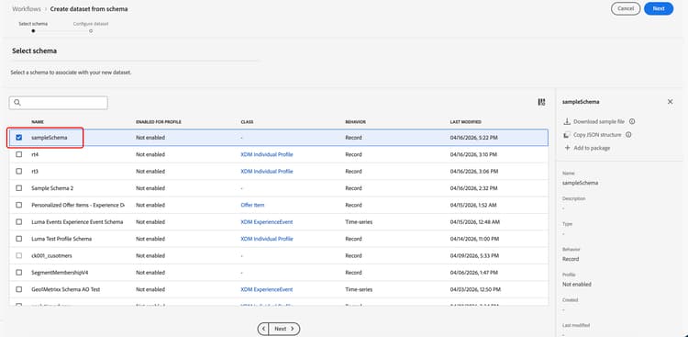
Task: Open XDM Individual Profile link in Luma Test row
Action: click(267, 239)
